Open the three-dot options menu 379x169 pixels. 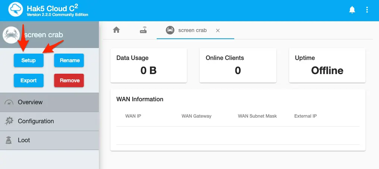tap(367, 10)
